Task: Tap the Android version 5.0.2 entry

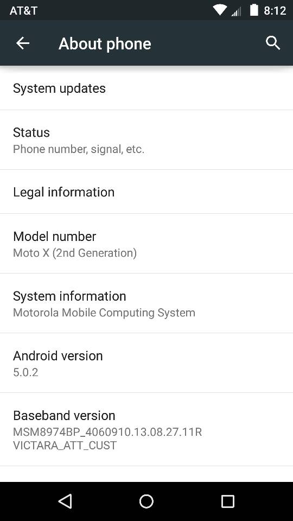Action: click(x=146, y=363)
